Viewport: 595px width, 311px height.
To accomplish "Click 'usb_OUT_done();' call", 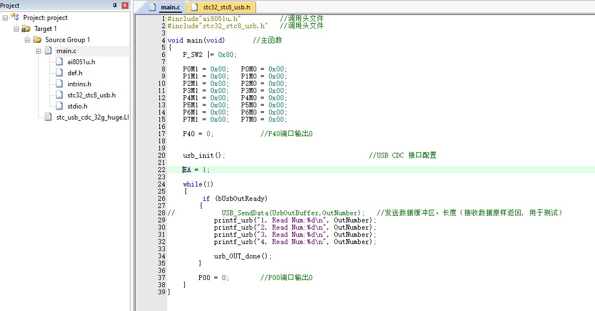I will point(242,256).
